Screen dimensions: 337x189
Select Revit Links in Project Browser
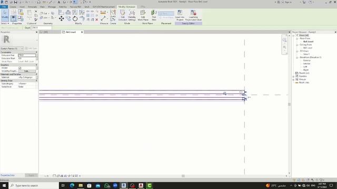(x=304, y=82)
